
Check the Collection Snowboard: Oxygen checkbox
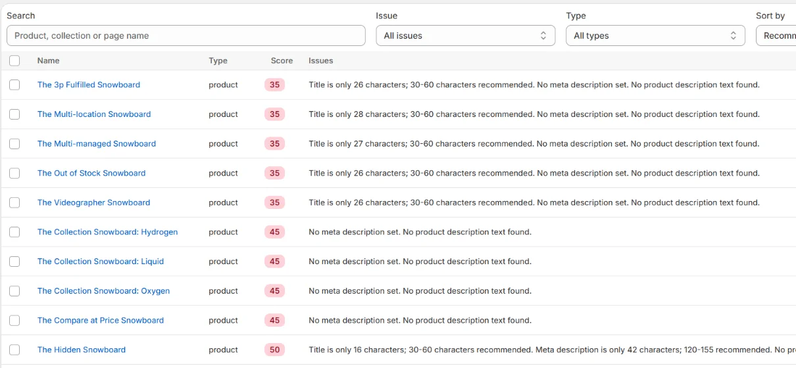(x=14, y=291)
